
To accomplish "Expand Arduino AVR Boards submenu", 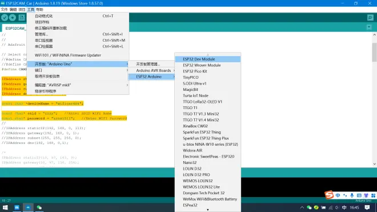I will click(151, 70).
